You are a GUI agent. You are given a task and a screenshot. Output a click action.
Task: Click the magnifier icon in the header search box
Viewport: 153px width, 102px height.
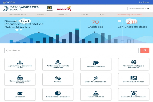coord(148,8)
